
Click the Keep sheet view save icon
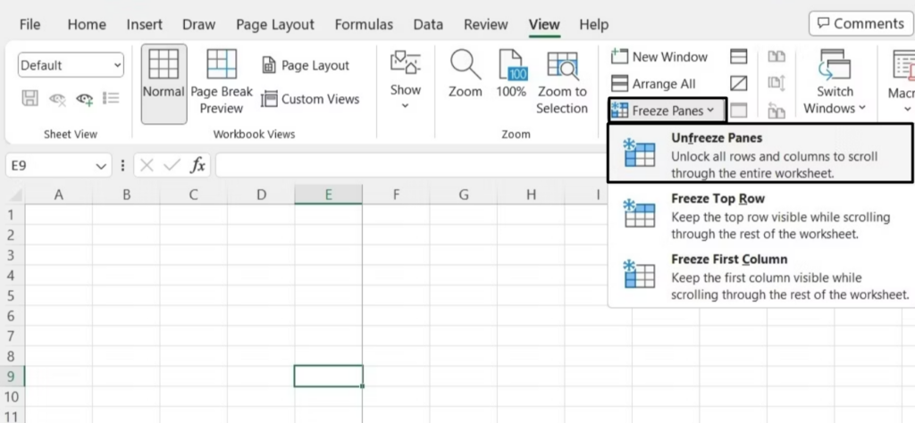click(29, 98)
